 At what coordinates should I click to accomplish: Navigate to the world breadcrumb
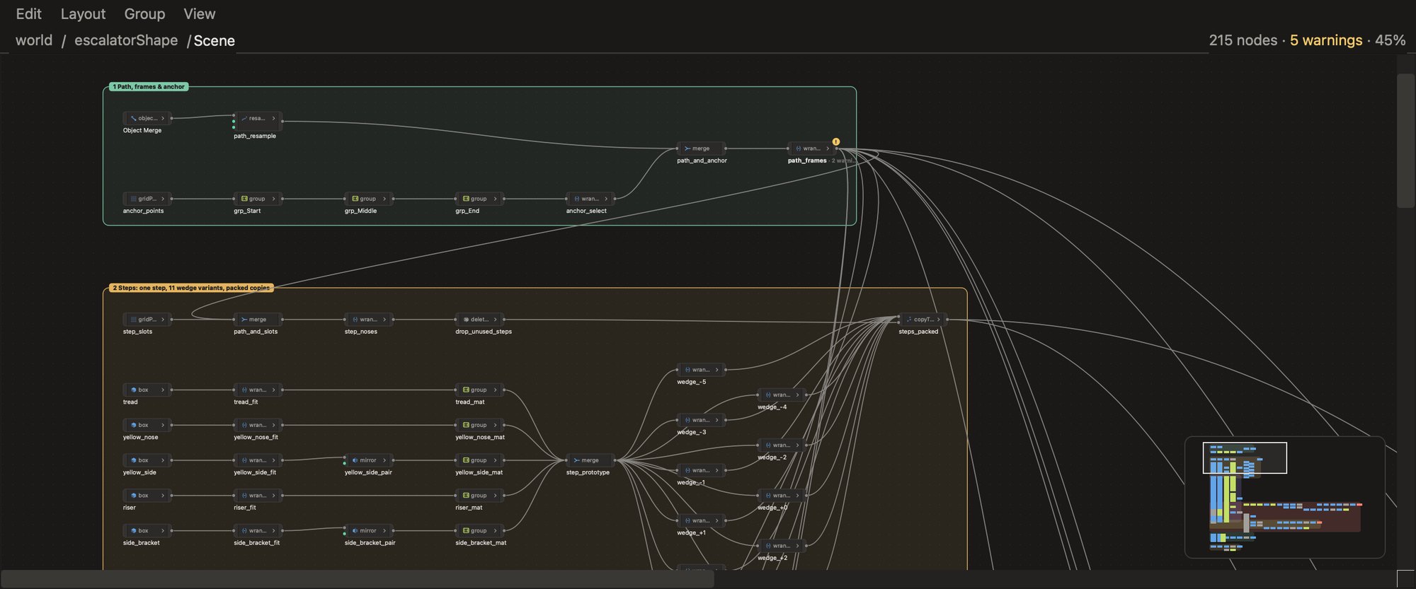34,40
